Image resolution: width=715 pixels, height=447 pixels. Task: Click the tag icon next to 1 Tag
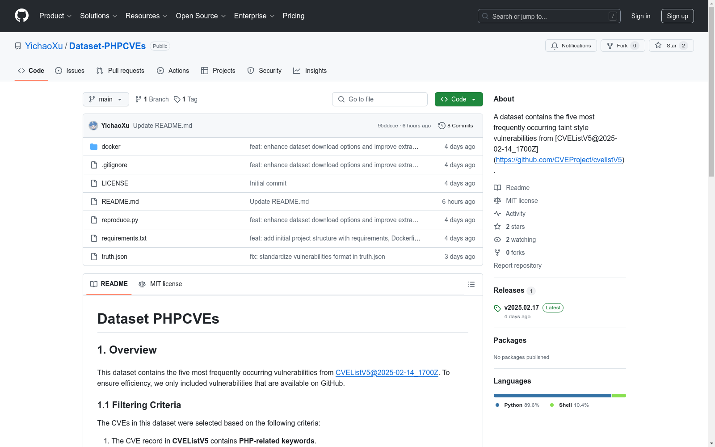[177, 99]
